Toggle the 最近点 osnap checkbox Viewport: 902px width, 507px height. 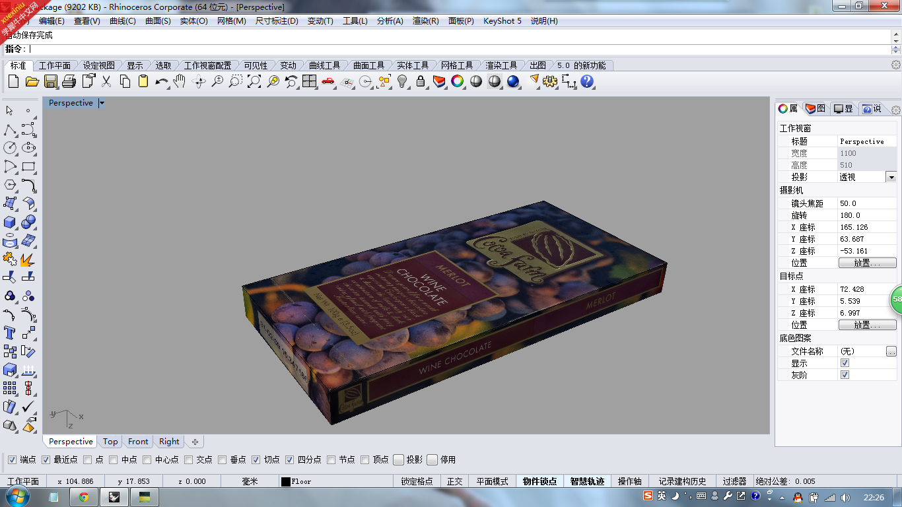tap(46, 459)
